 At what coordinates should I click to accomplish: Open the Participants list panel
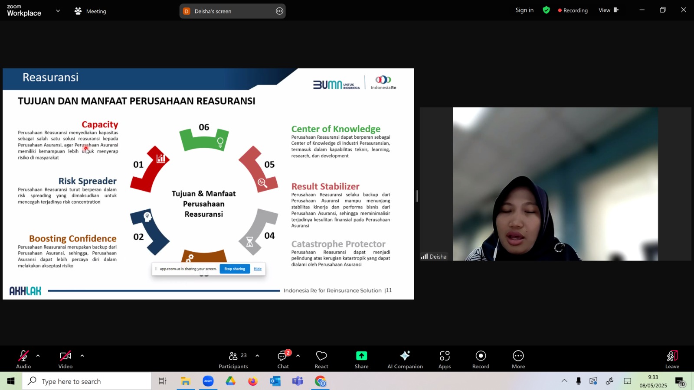[233, 359]
